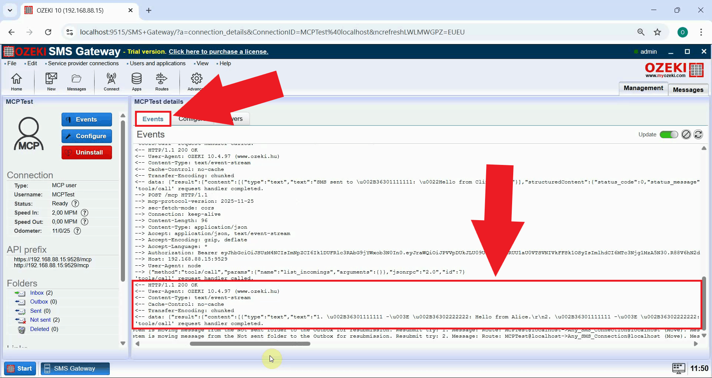This screenshot has height=378, width=712.
Task: Click the left panel scroll-down arrow
Action: (123, 343)
